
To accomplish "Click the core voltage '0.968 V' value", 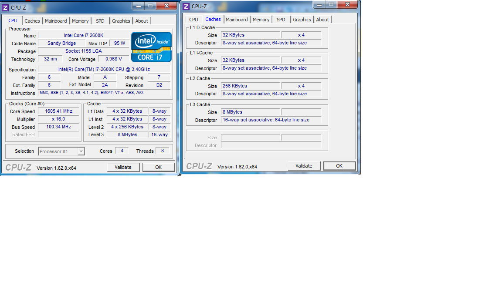I will tap(114, 59).
